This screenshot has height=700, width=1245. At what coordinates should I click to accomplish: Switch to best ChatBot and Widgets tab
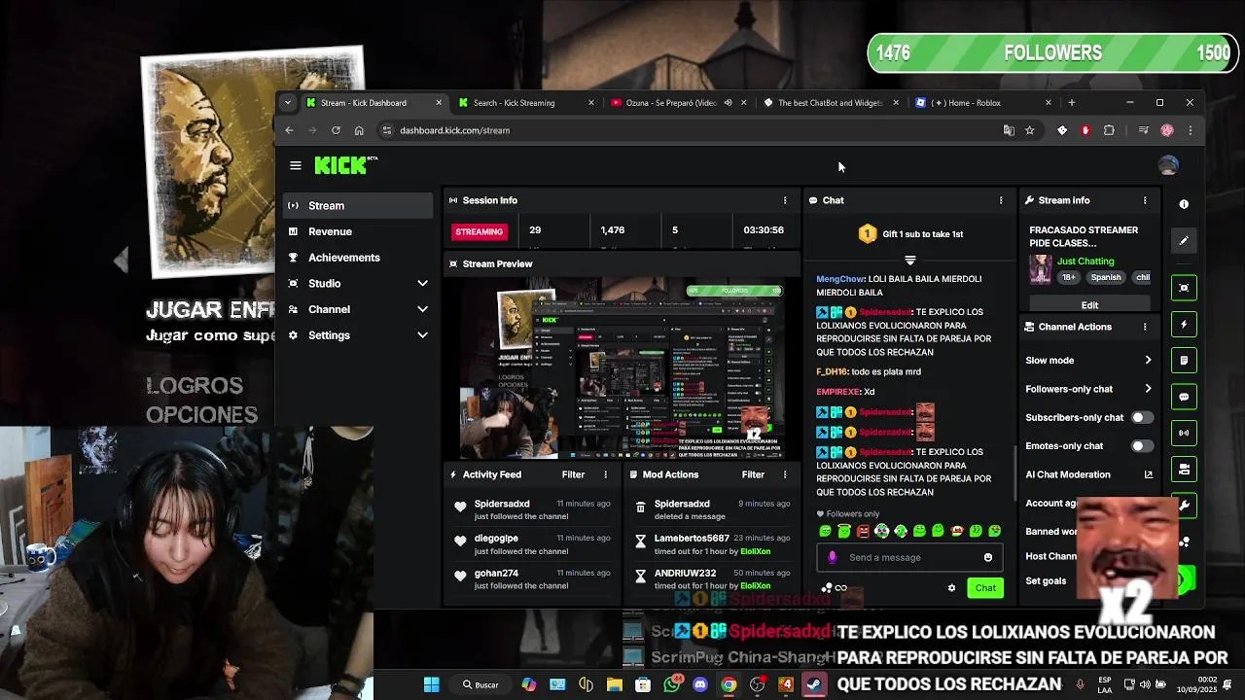(830, 103)
